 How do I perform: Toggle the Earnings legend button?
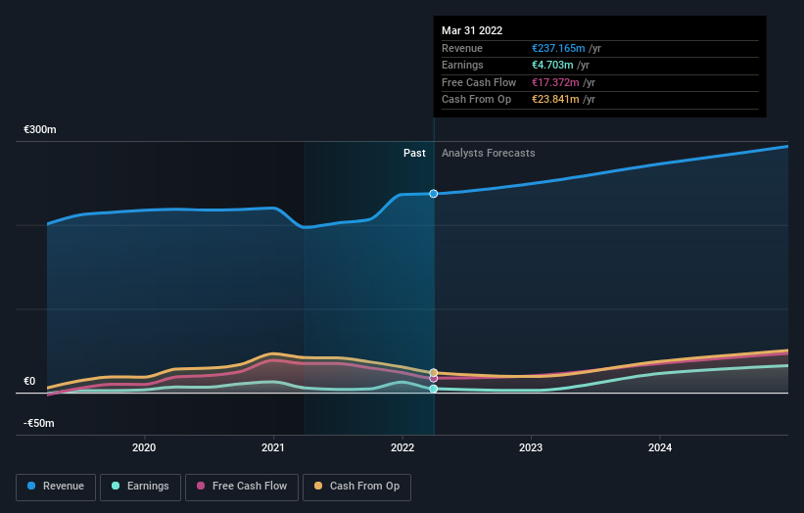pyautogui.click(x=140, y=487)
